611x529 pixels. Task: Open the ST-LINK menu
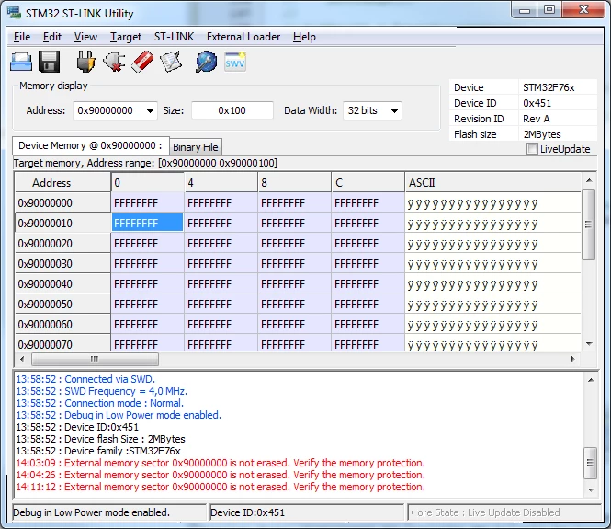[174, 37]
